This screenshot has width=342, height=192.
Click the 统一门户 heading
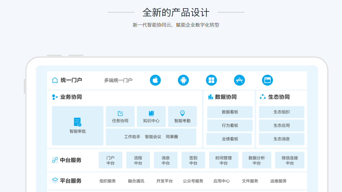point(71,80)
